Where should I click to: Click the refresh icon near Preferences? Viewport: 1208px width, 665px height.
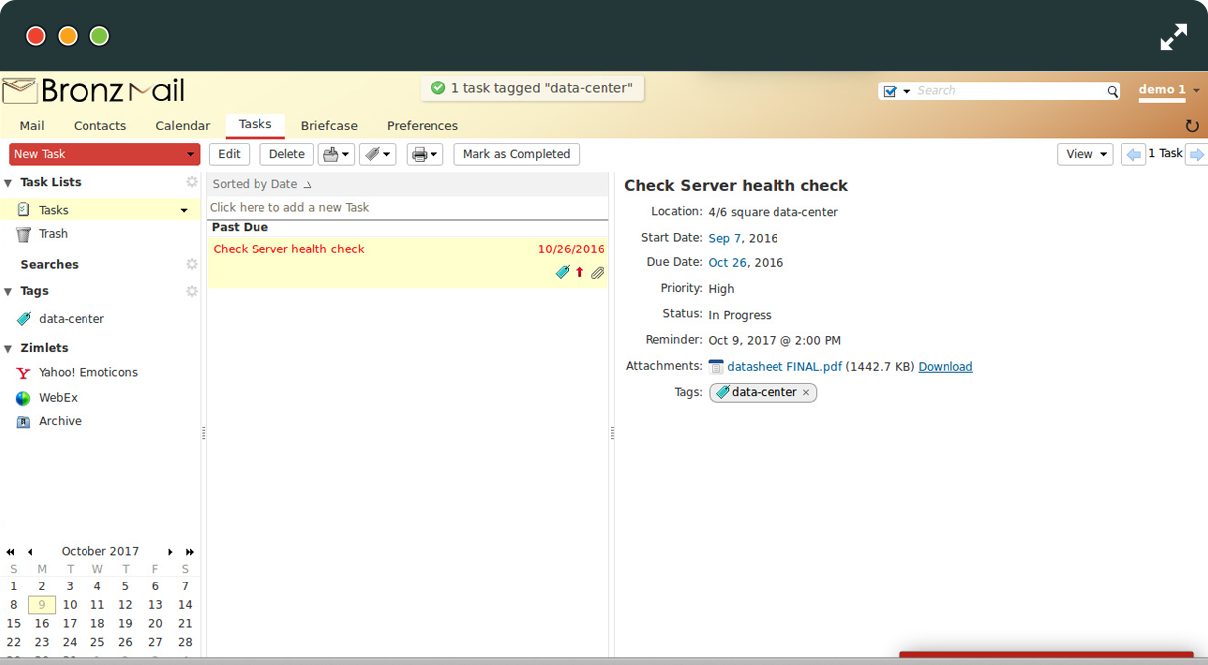point(1192,126)
